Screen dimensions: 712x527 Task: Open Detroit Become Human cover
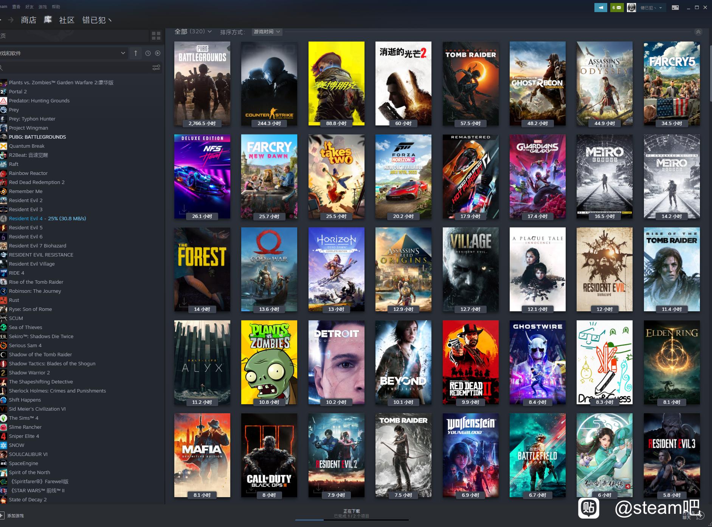tap(337, 362)
